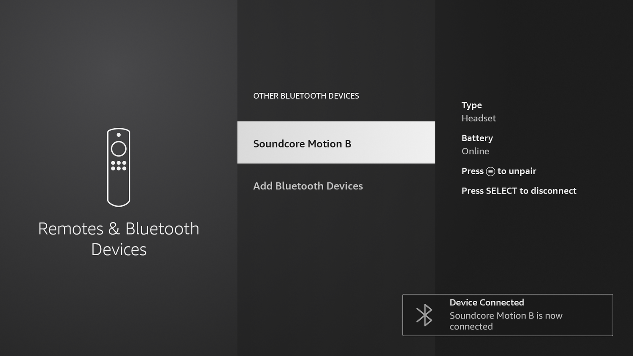Click the "Battery" detail label
Image resolution: width=633 pixels, height=356 pixels.
click(477, 138)
